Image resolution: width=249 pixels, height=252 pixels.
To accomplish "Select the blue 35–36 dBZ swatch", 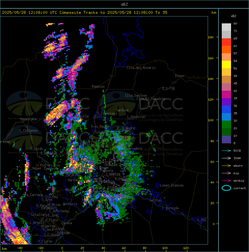I will point(226,110).
